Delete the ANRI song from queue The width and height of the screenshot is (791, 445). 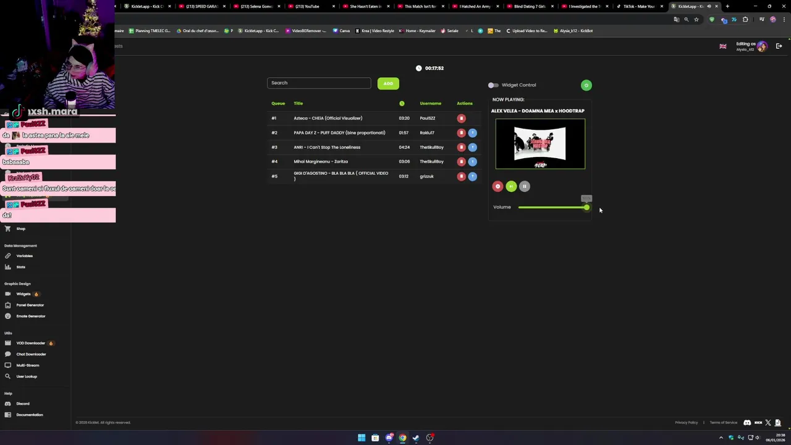click(461, 147)
